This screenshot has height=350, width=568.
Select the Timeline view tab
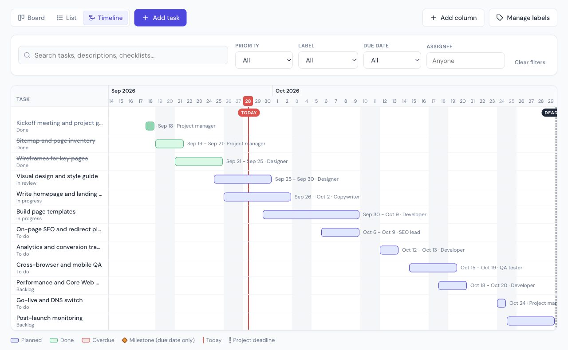tap(106, 18)
